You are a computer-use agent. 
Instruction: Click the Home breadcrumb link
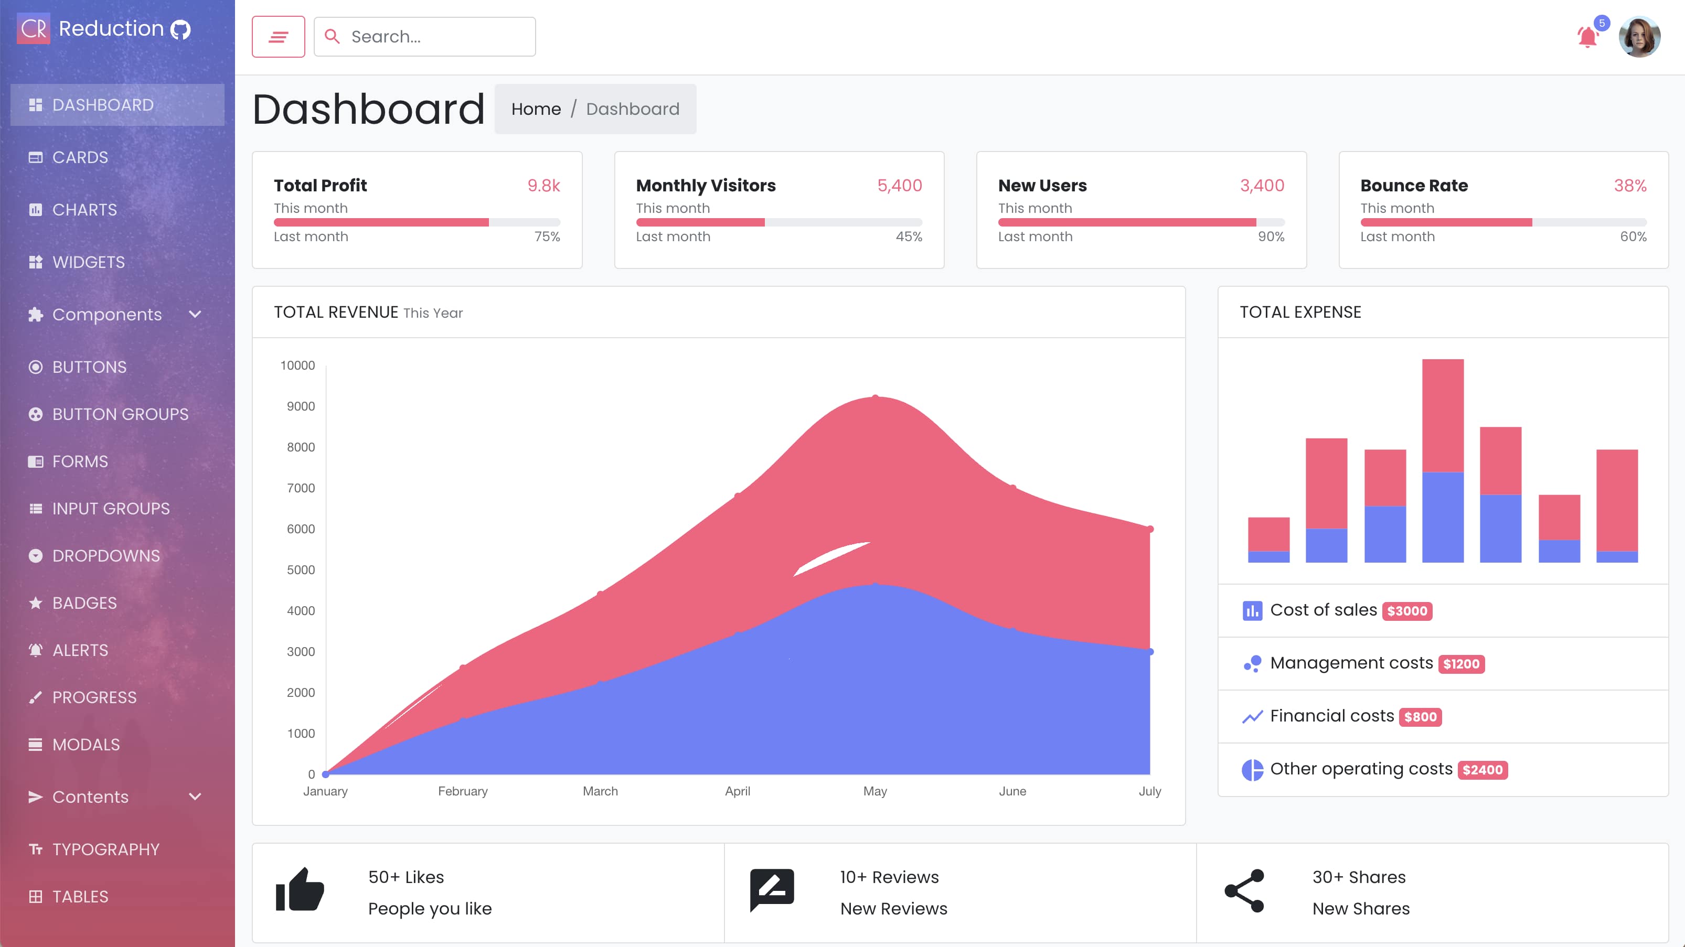click(x=536, y=109)
